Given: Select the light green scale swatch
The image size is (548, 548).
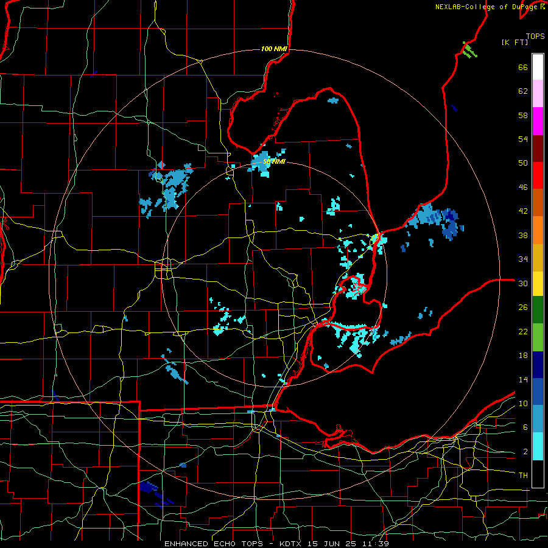Looking at the screenshot, I should [538, 337].
